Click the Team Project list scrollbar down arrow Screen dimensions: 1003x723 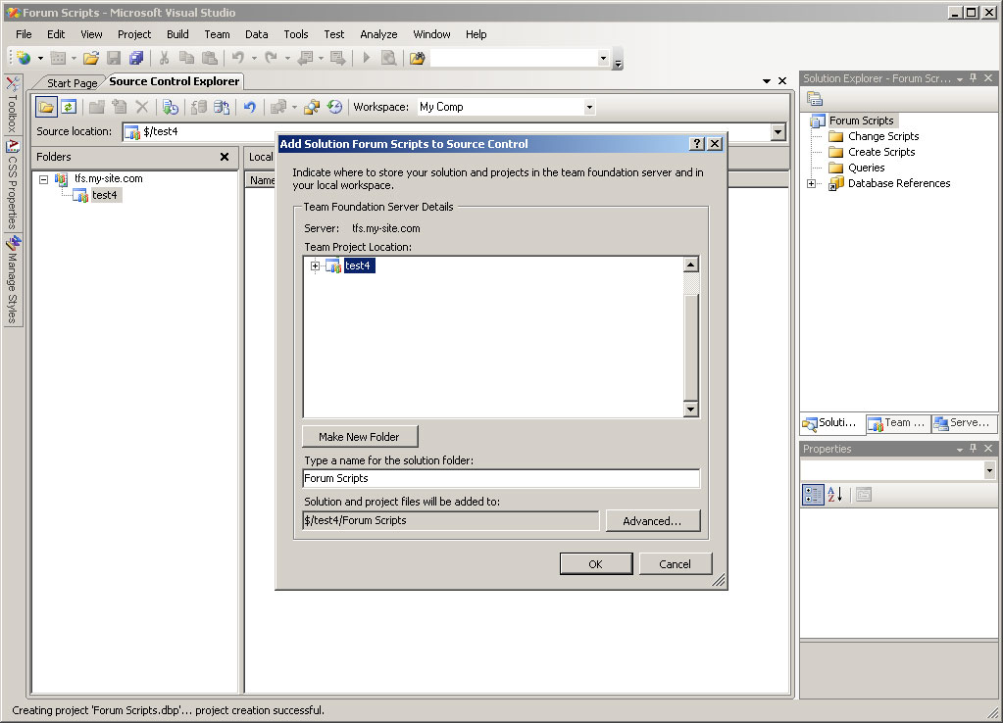tap(691, 410)
